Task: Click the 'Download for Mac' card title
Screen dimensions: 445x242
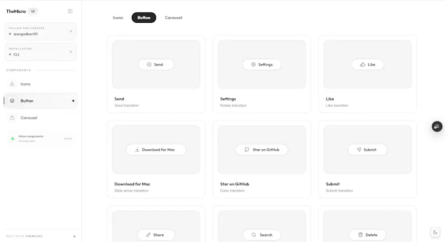Action: click(x=132, y=184)
